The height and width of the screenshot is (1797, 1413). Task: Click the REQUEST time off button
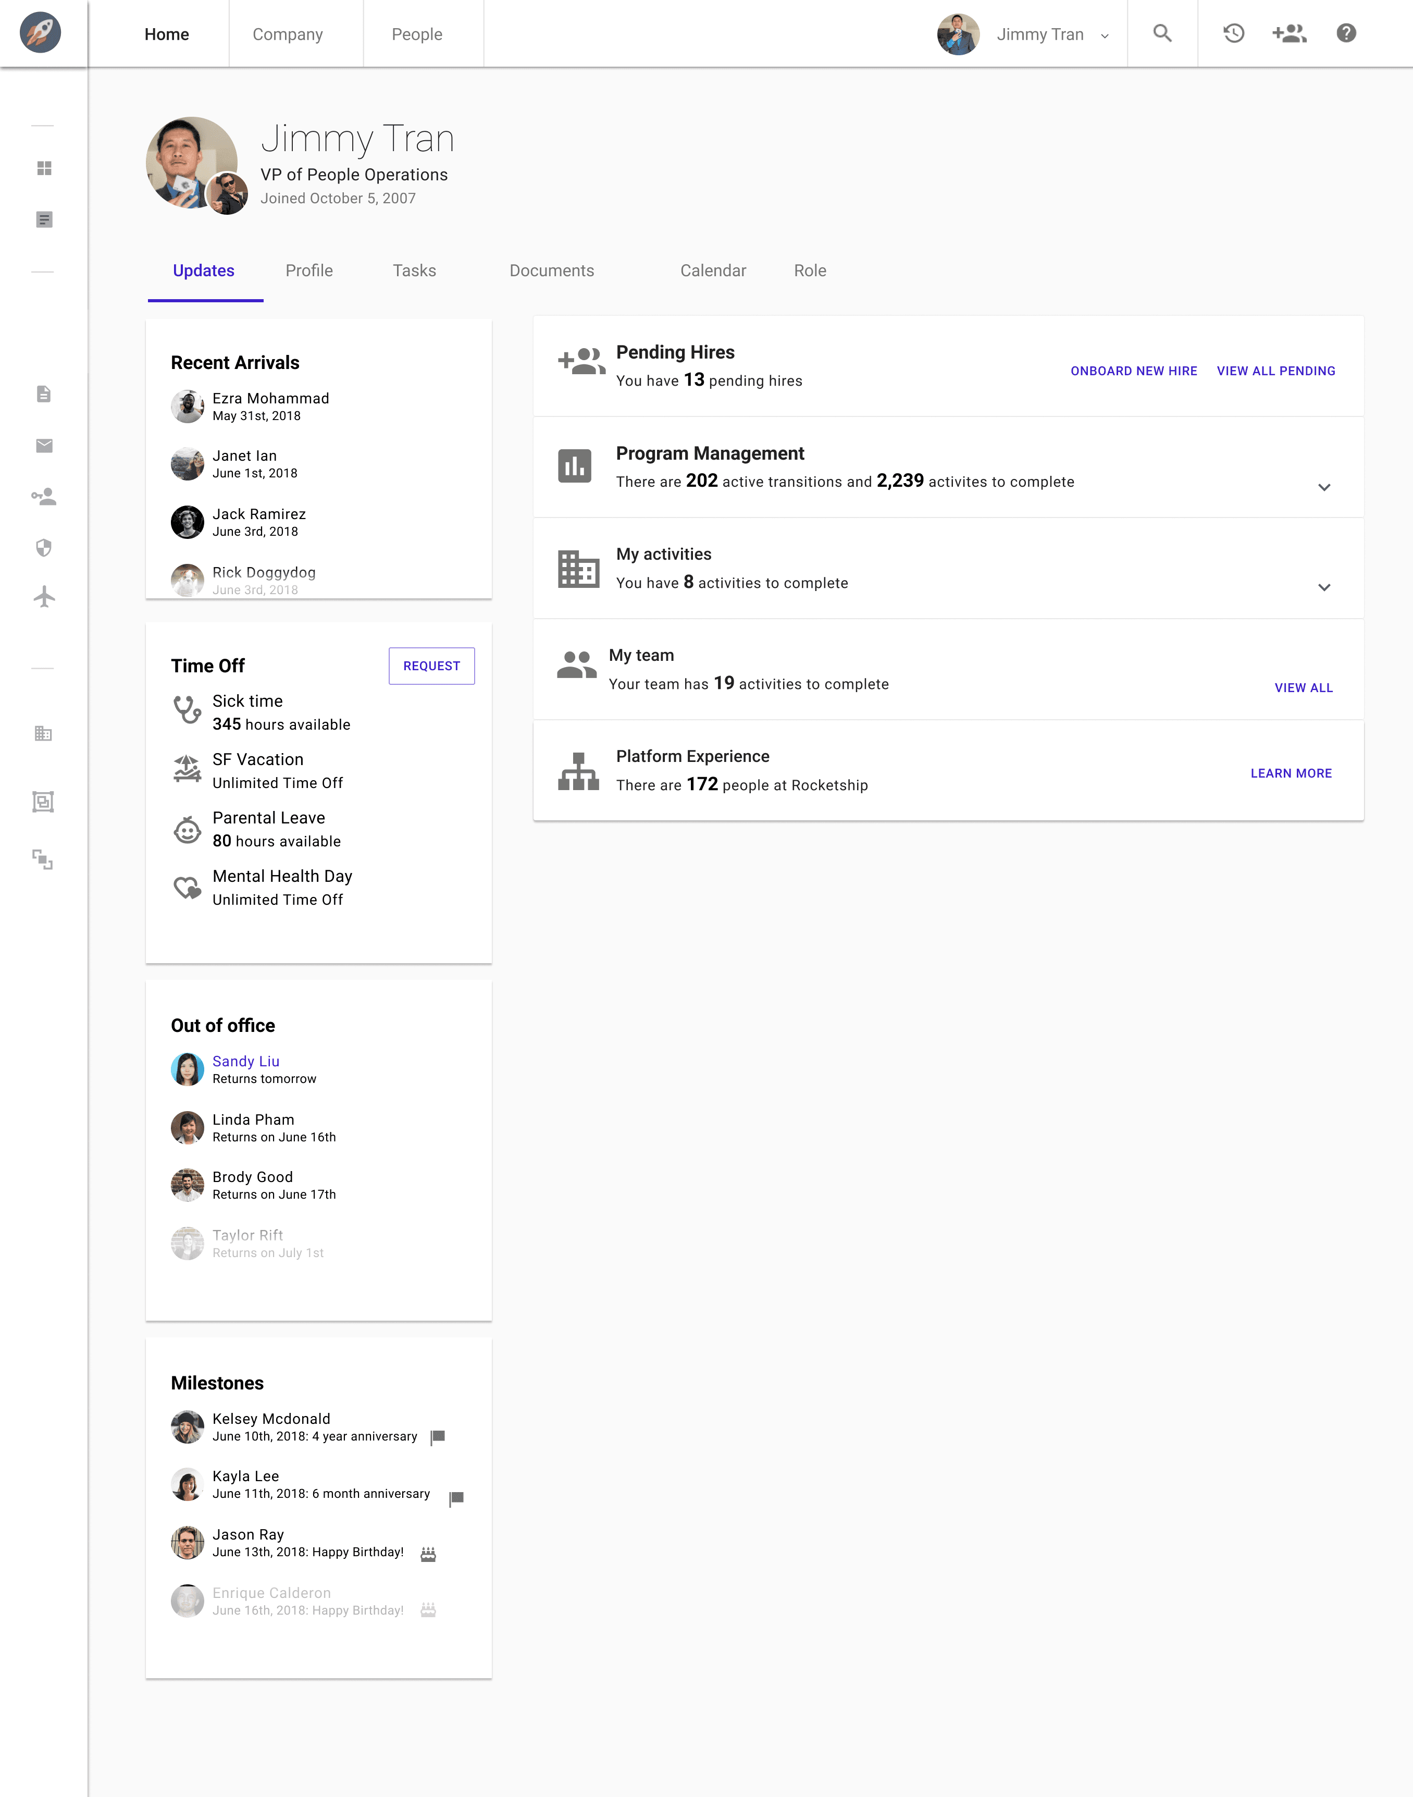pos(432,666)
